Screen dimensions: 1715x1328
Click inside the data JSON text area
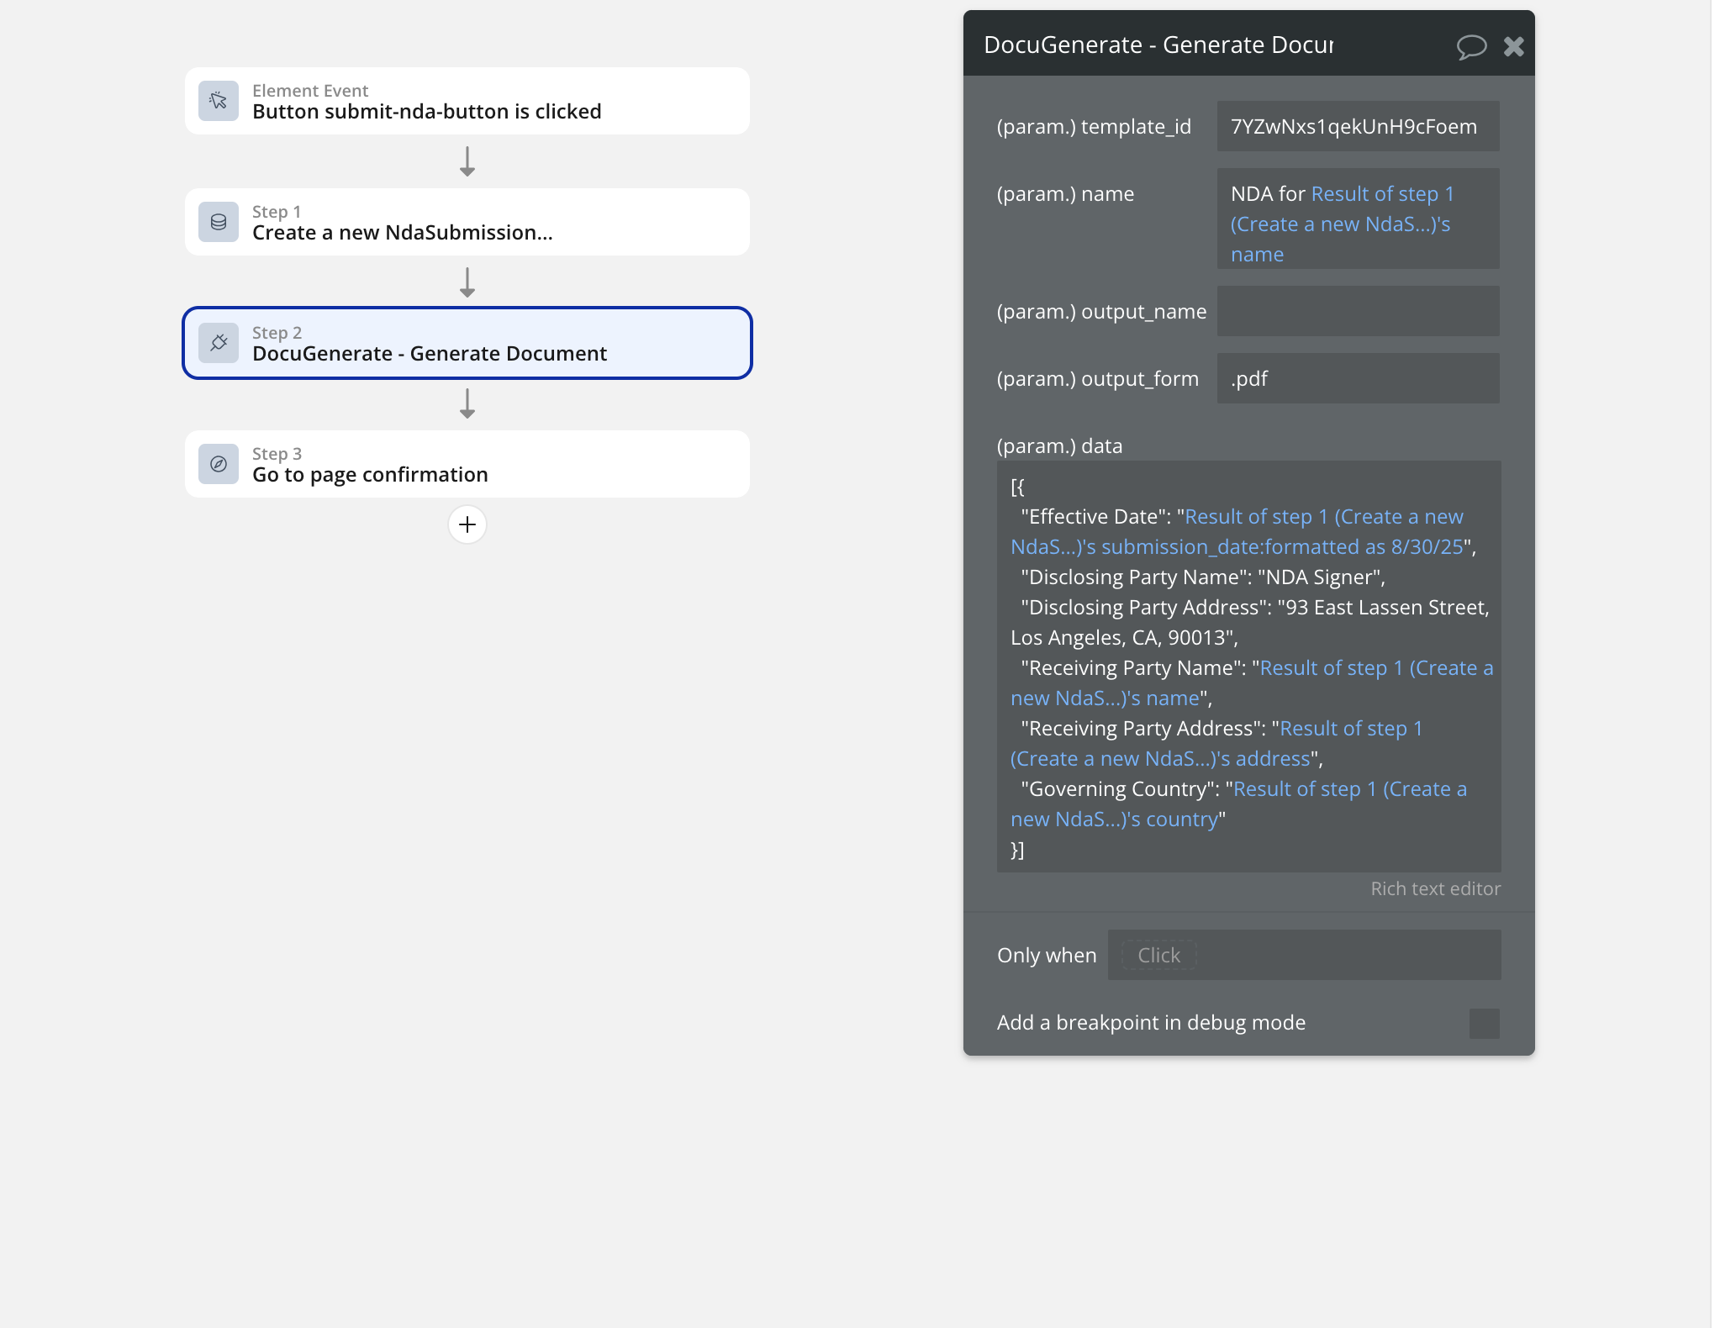click(x=1248, y=667)
